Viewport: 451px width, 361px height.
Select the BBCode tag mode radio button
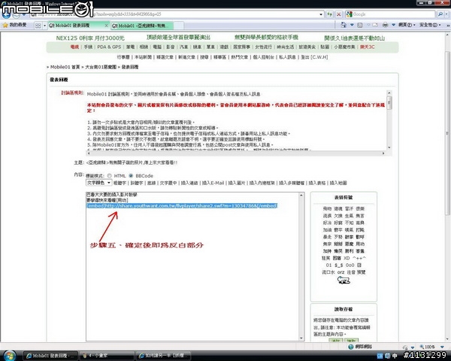pos(131,175)
